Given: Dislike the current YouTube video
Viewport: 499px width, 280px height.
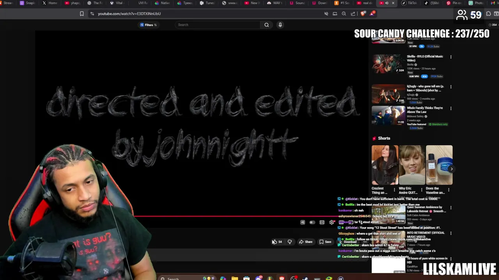Looking at the screenshot, I should 290,242.
